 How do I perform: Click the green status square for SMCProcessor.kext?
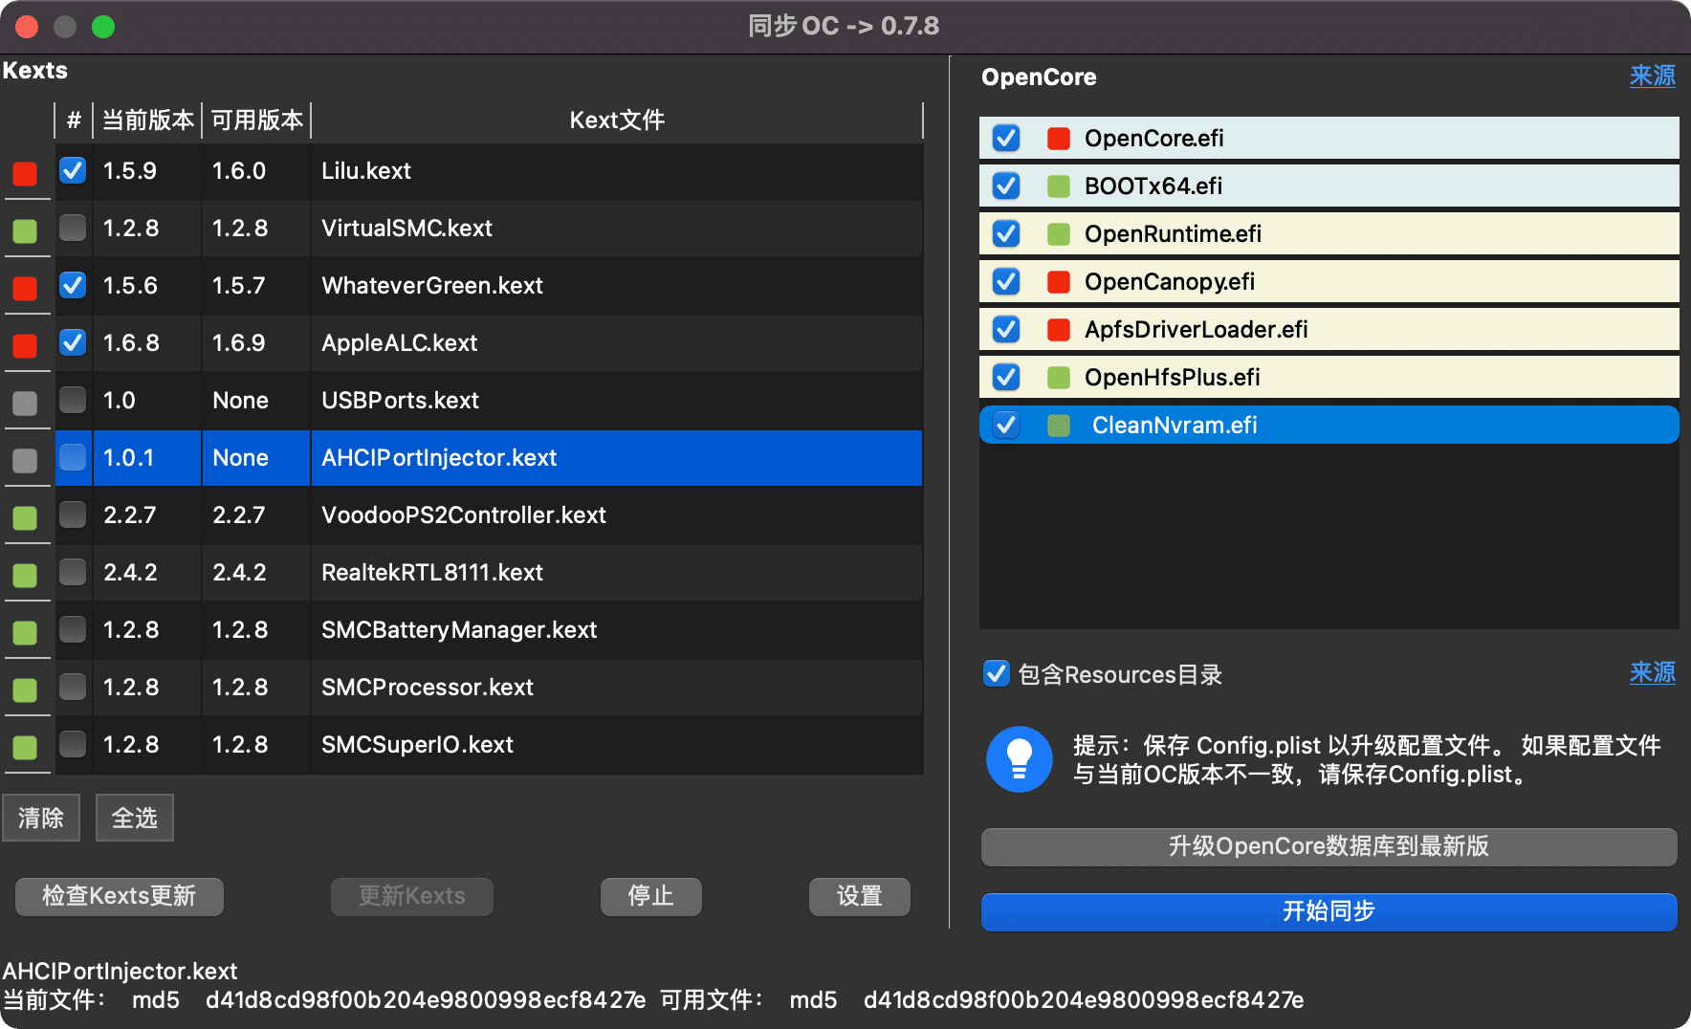25,690
